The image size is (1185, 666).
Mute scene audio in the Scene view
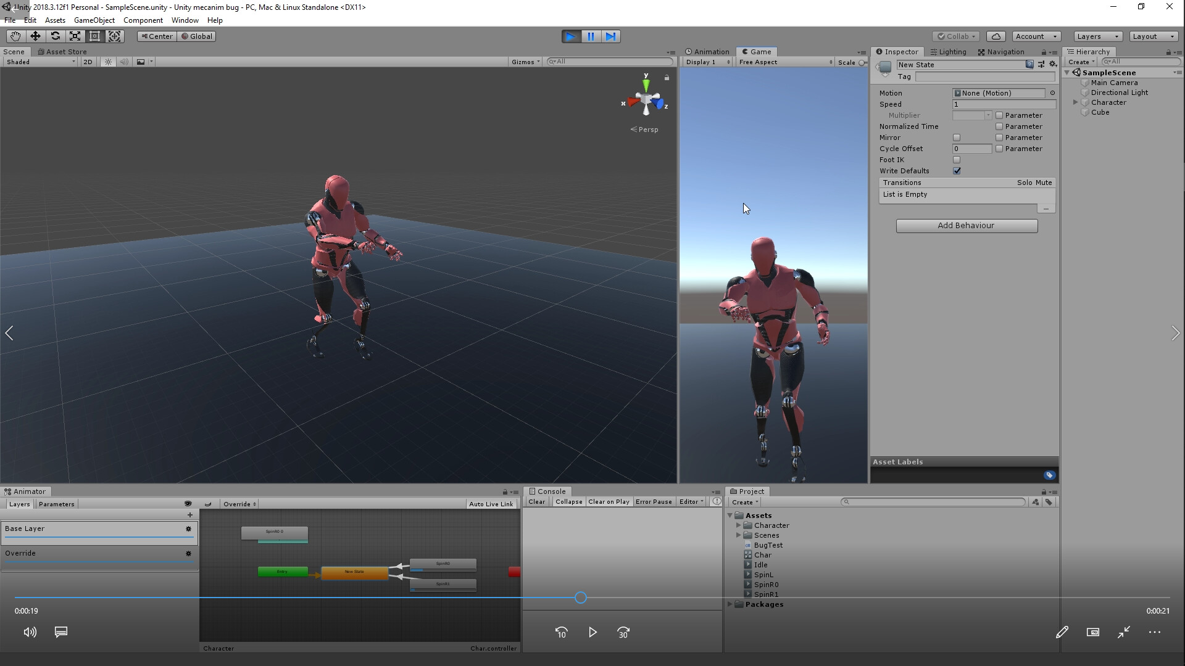coord(124,62)
